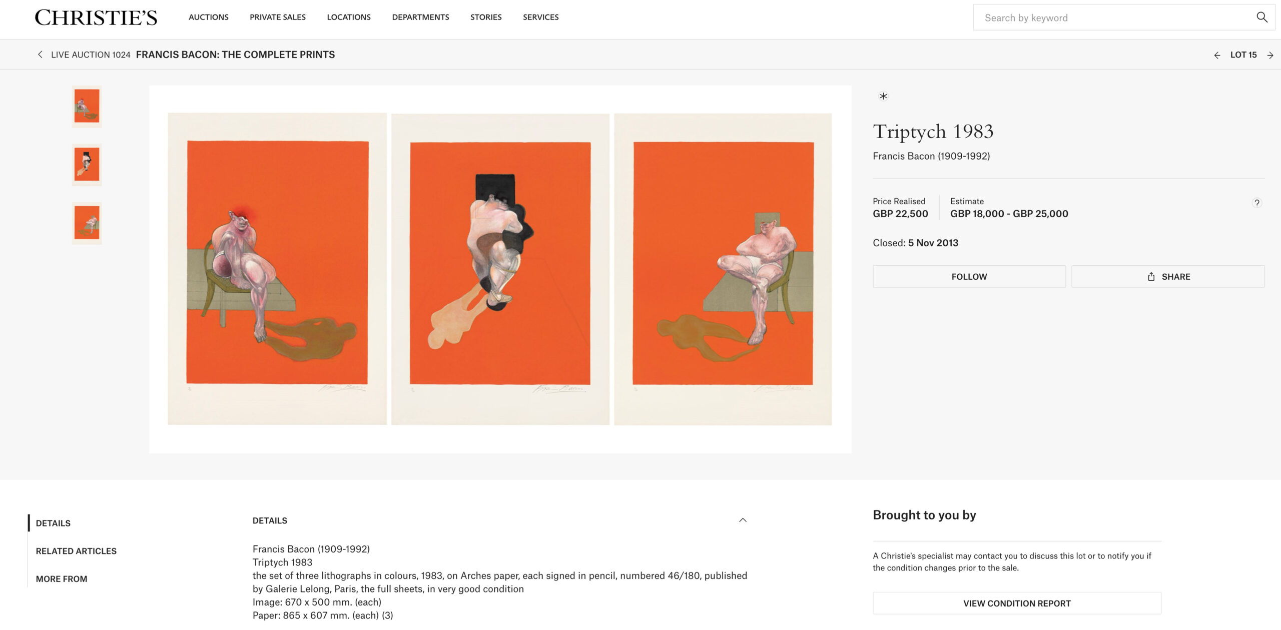
Task: Jump to More From section
Action: coord(62,579)
